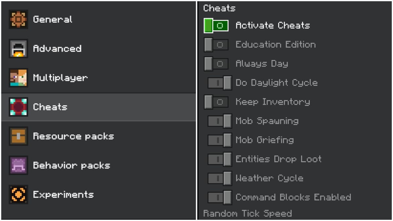This screenshot has width=393, height=221.
Task: Disable Mob Griefing
Action: click(x=219, y=140)
